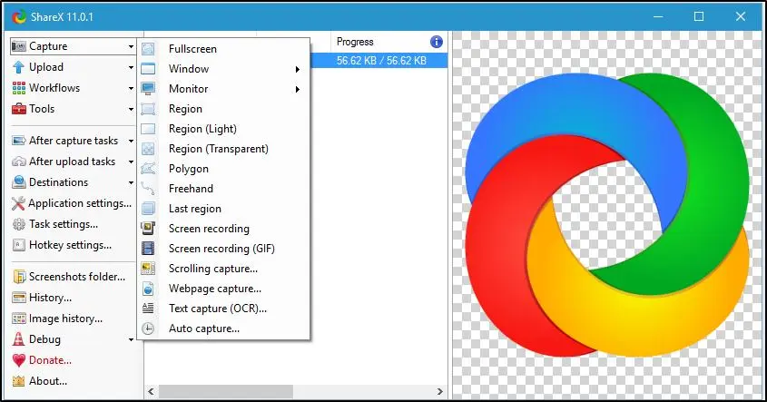Open Application settings...
767x402 pixels.
73,203
